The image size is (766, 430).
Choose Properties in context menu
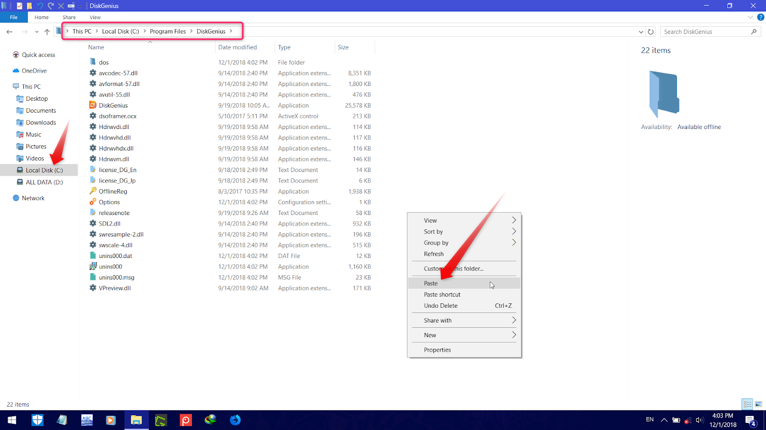coord(464,350)
